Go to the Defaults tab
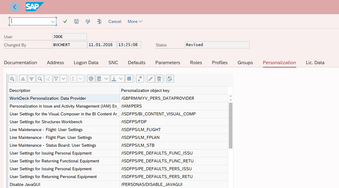The image size is (339, 188). point(137,63)
